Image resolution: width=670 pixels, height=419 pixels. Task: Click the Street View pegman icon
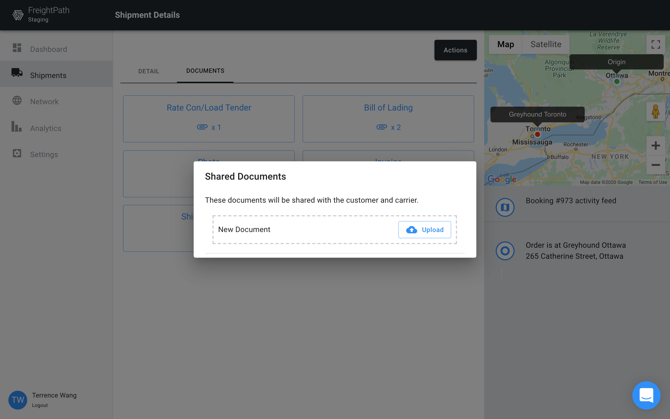click(x=655, y=112)
